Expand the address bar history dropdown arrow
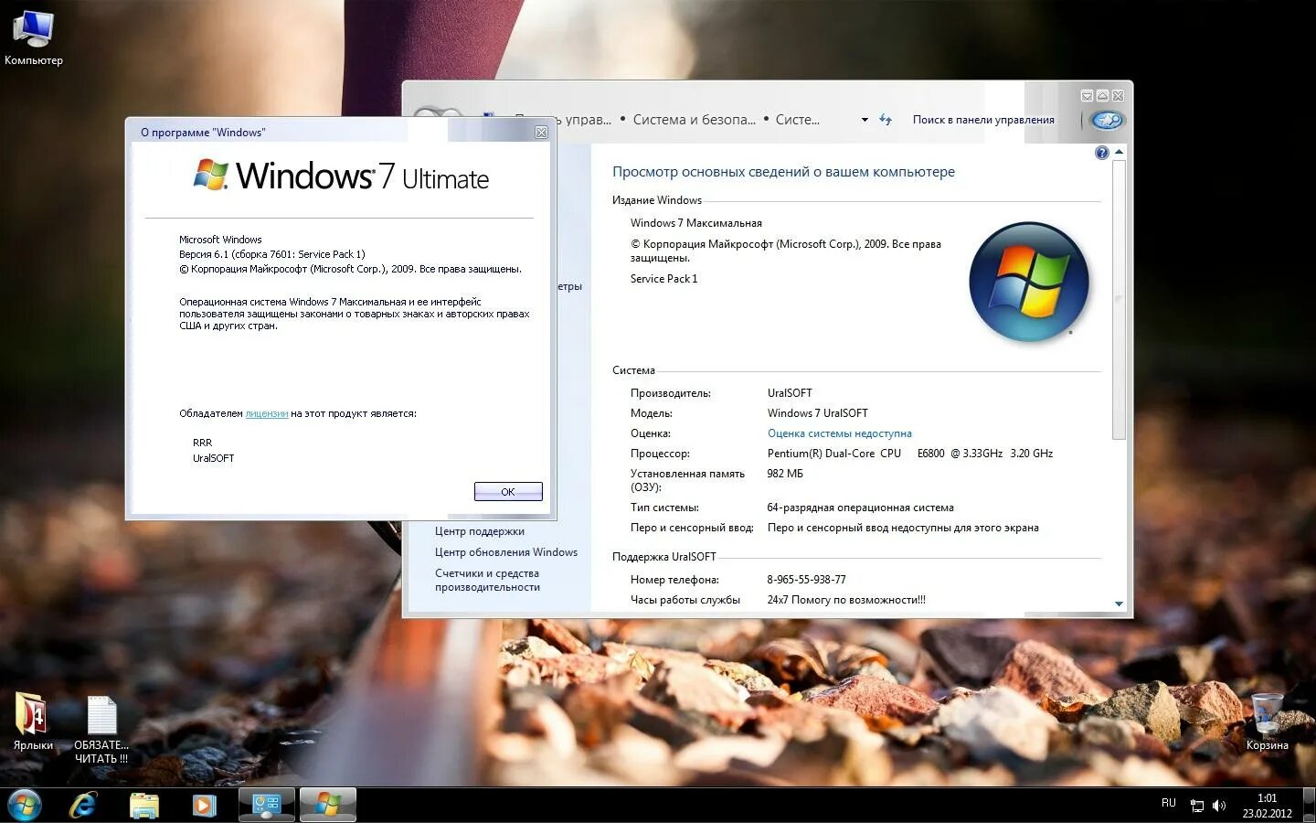This screenshot has height=823, width=1316. 865,120
